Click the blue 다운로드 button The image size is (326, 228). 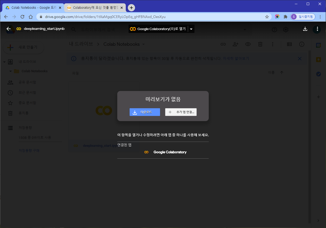145,112
